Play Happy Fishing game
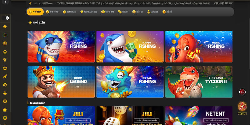Screen dimensions: 250x125 130,47
